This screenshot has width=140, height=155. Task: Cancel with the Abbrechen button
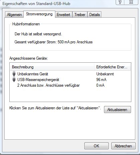[x=123, y=146]
